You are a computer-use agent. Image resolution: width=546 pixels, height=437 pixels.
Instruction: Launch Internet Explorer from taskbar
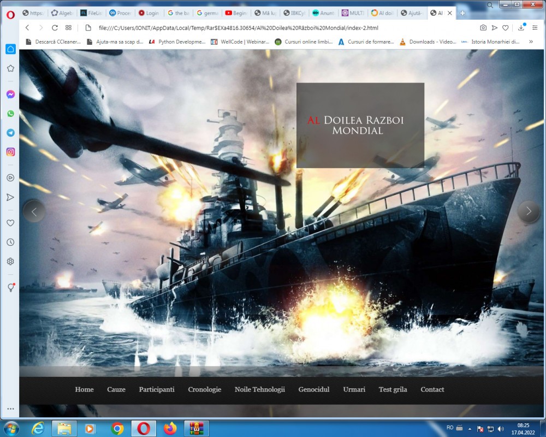click(x=38, y=429)
